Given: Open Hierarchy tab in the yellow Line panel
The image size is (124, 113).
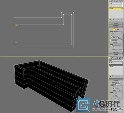Looking at the screenshot, I should coord(115,1).
